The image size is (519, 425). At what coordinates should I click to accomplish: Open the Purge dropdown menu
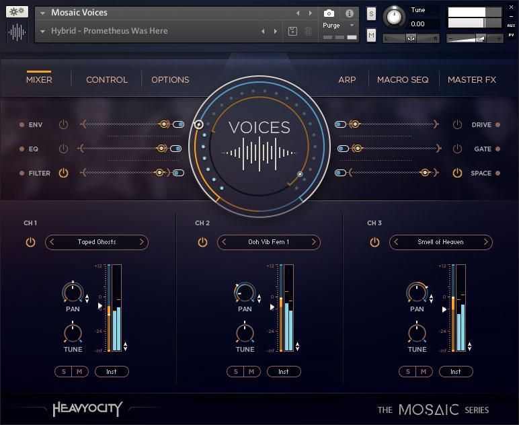352,25
